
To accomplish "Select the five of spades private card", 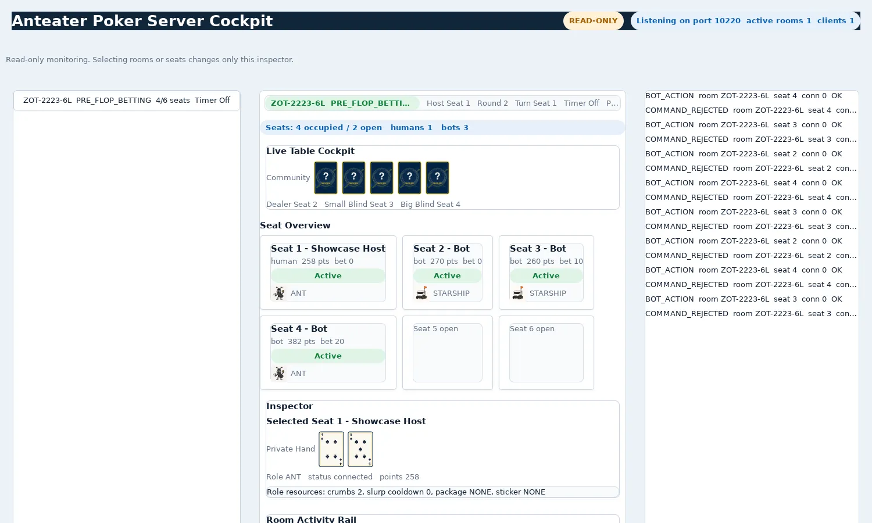I will [x=360, y=449].
